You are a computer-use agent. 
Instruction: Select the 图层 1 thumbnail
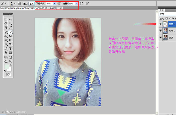tap(165, 31)
